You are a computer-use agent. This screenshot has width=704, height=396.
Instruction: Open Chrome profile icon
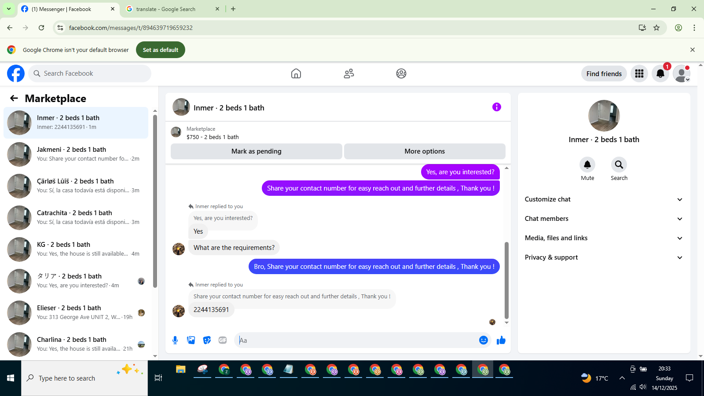click(x=678, y=28)
